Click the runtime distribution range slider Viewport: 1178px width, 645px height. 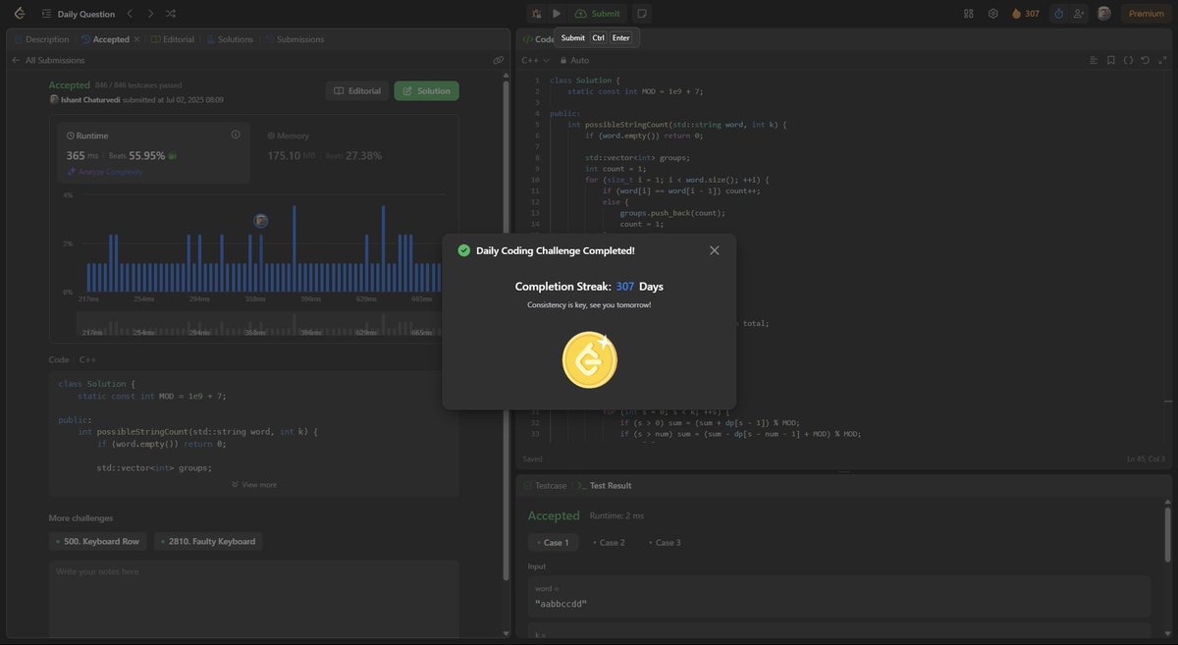pyautogui.click(x=259, y=326)
